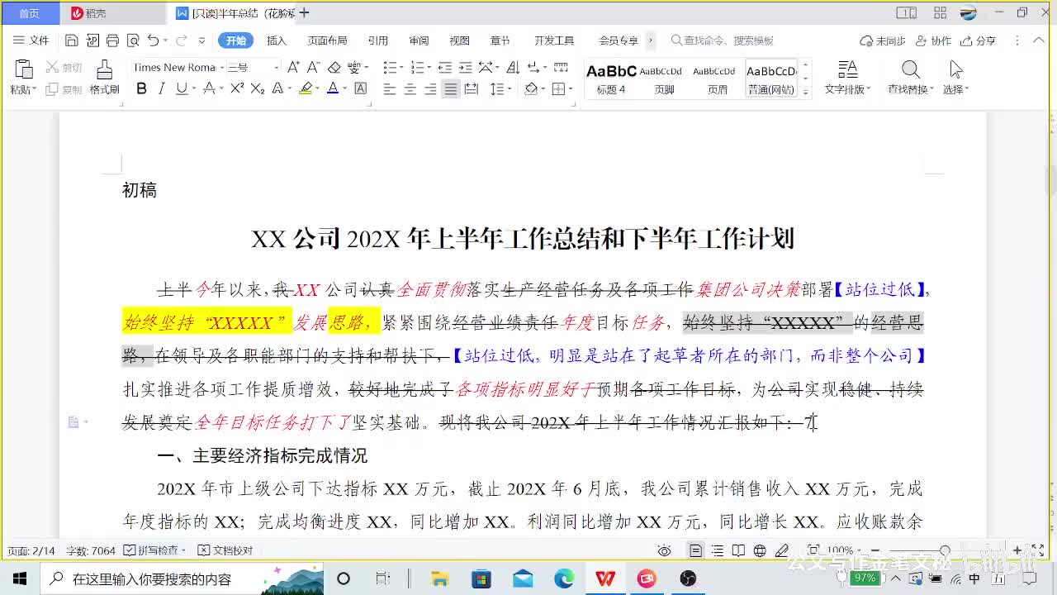1057x595 pixels.
Task: Apply subscript X₂ formatting
Action: [x=257, y=88]
